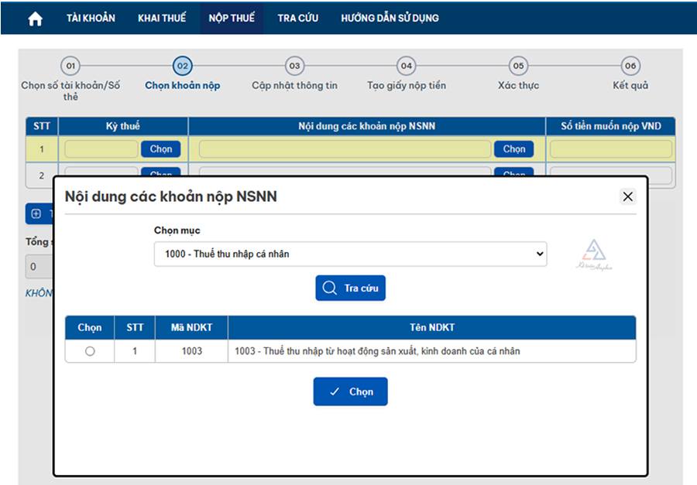Click step 05 Xác thực circle
The image size is (697, 485).
(x=518, y=67)
